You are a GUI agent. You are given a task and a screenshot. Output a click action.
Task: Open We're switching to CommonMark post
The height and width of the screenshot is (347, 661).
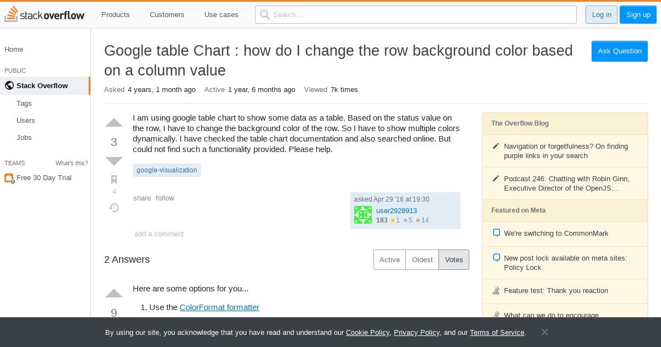[556, 234]
